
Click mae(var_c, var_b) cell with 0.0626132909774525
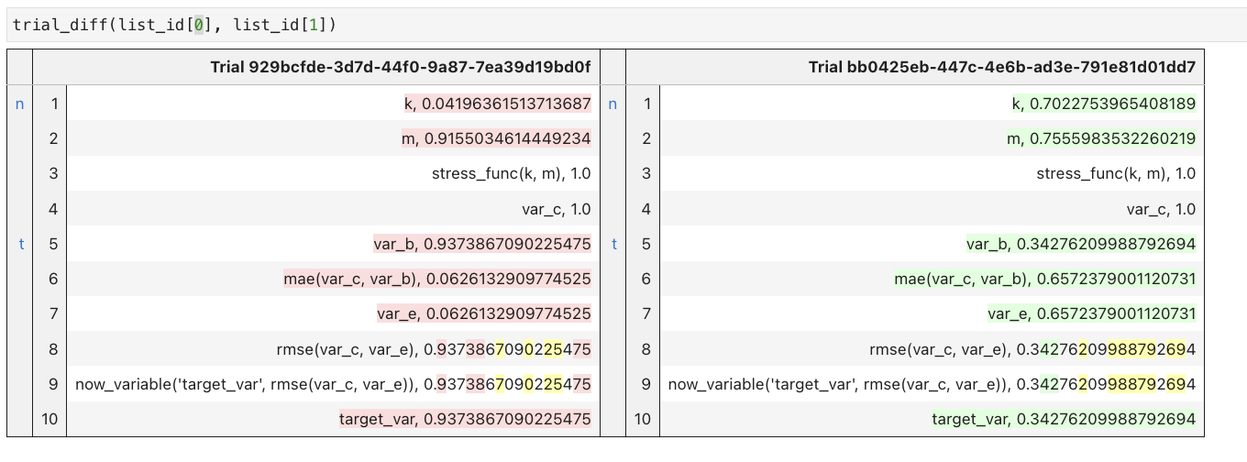tap(437, 279)
